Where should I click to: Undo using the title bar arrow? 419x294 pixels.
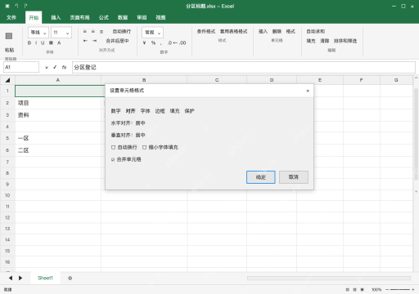pyautogui.click(x=16, y=6)
